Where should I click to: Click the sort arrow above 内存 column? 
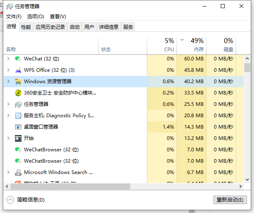pos(182,40)
